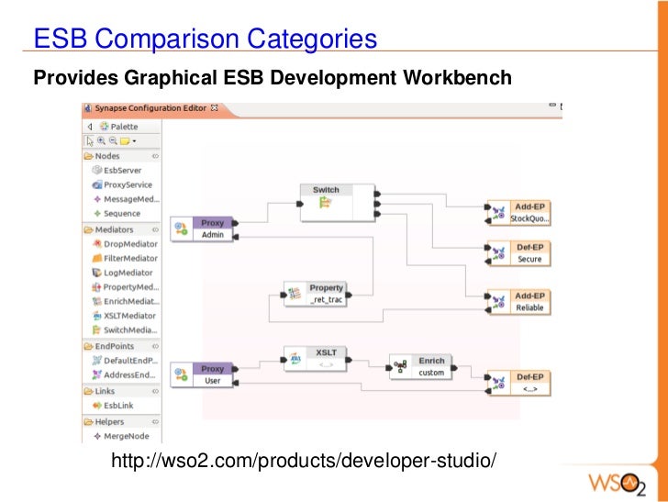Select the Add-EP Reliable endpoint
Image resolution: width=668 pixels, height=502 pixels.
[519, 302]
